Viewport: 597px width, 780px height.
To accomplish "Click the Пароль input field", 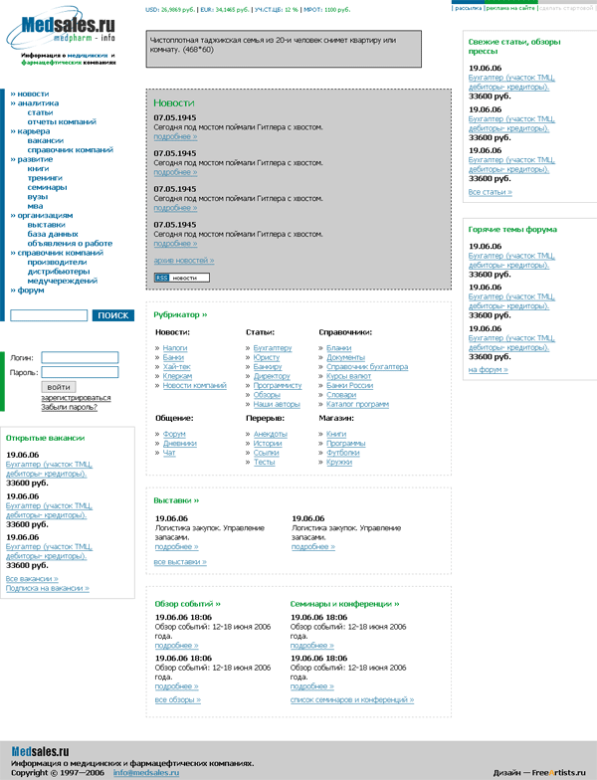I will pyautogui.click(x=80, y=372).
